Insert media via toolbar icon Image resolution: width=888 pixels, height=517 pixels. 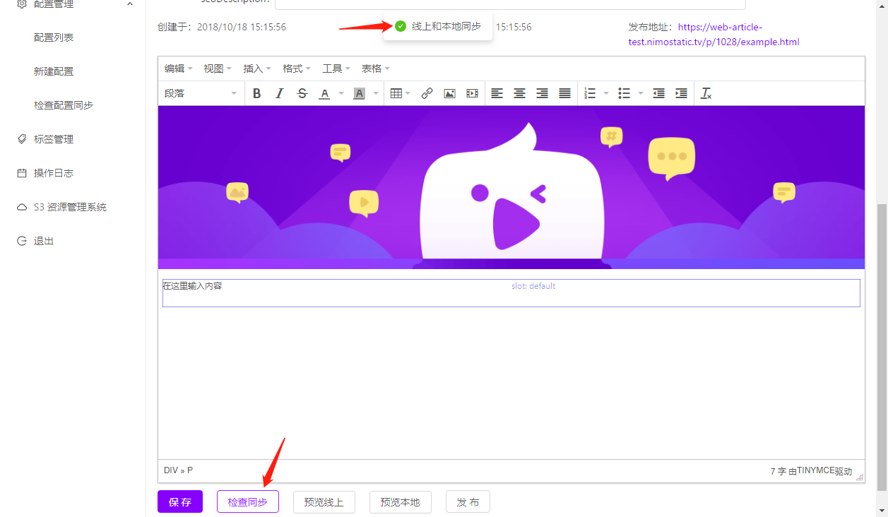click(472, 93)
